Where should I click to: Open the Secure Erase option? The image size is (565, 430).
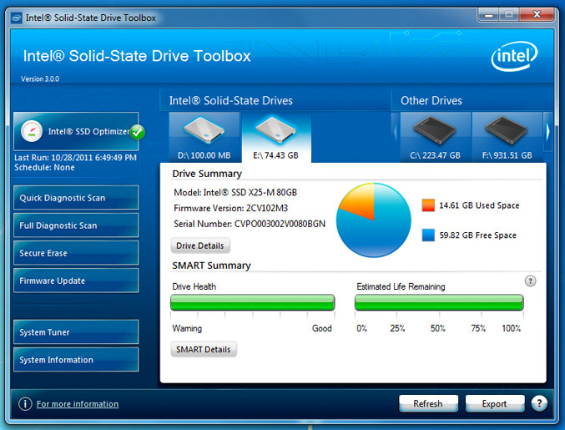coord(76,253)
